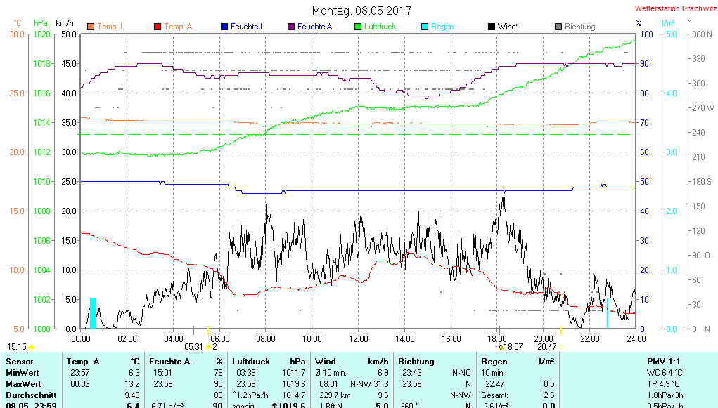The image size is (718, 408).
Task: Click the black Wind legend square
Action: (491, 27)
